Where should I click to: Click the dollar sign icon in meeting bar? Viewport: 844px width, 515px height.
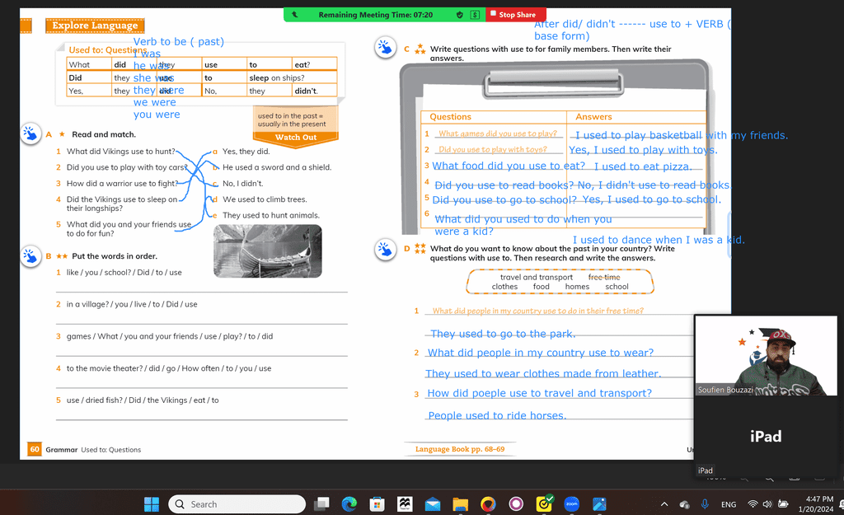coord(475,15)
